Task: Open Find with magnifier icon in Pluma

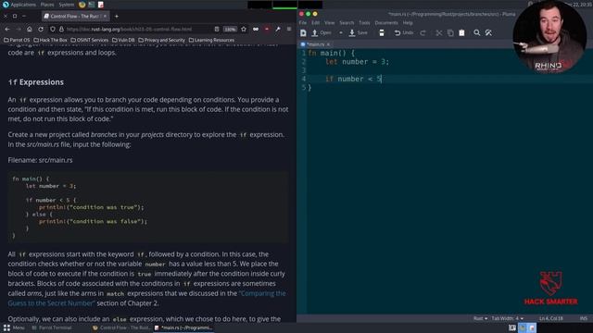Action: coord(477,33)
